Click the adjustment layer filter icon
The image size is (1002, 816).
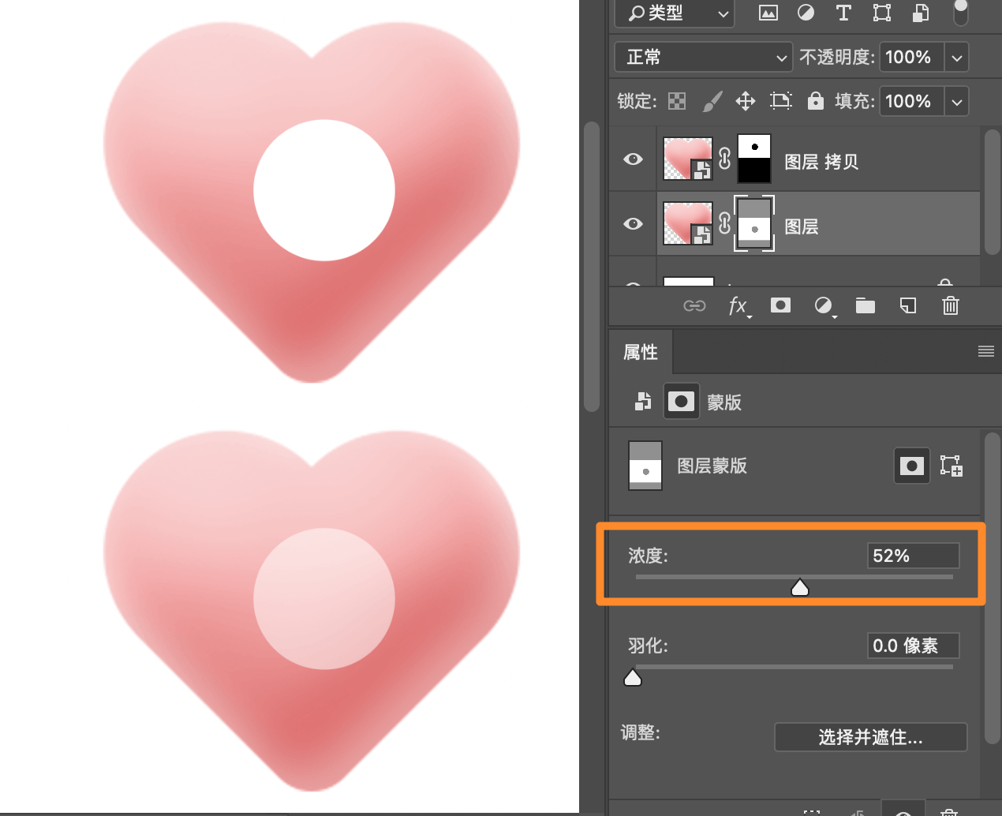(x=806, y=13)
